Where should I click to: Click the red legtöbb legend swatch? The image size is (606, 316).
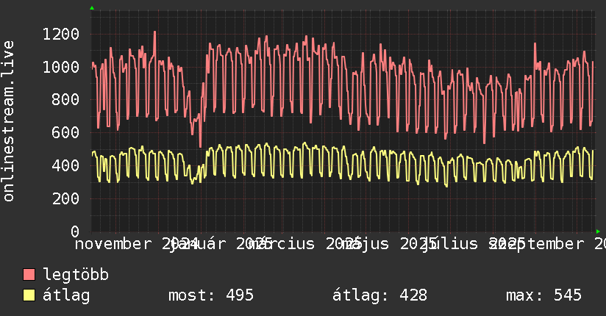[x=29, y=275]
